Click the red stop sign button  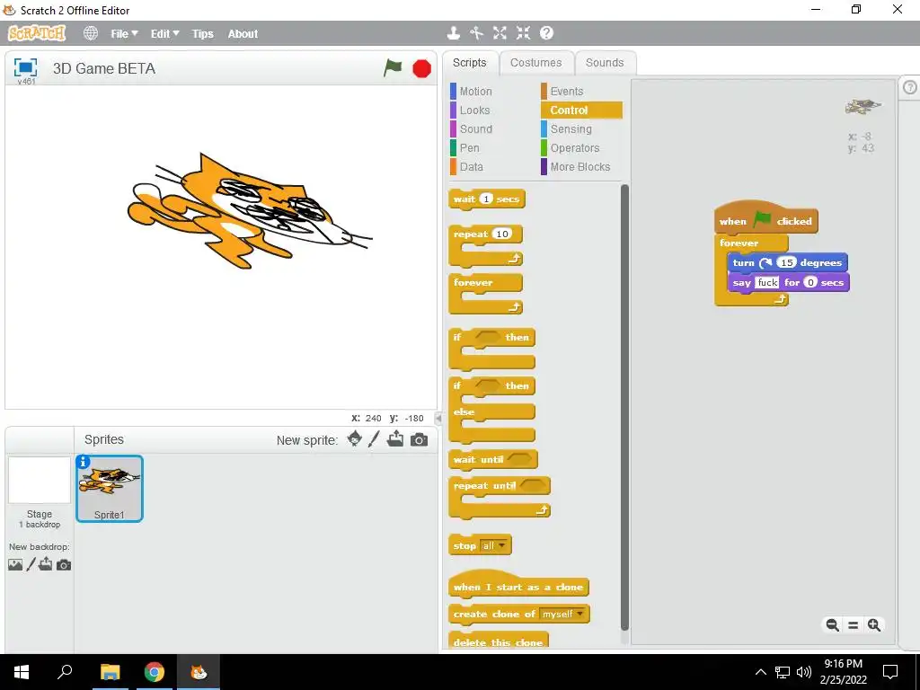pyautogui.click(x=421, y=68)
